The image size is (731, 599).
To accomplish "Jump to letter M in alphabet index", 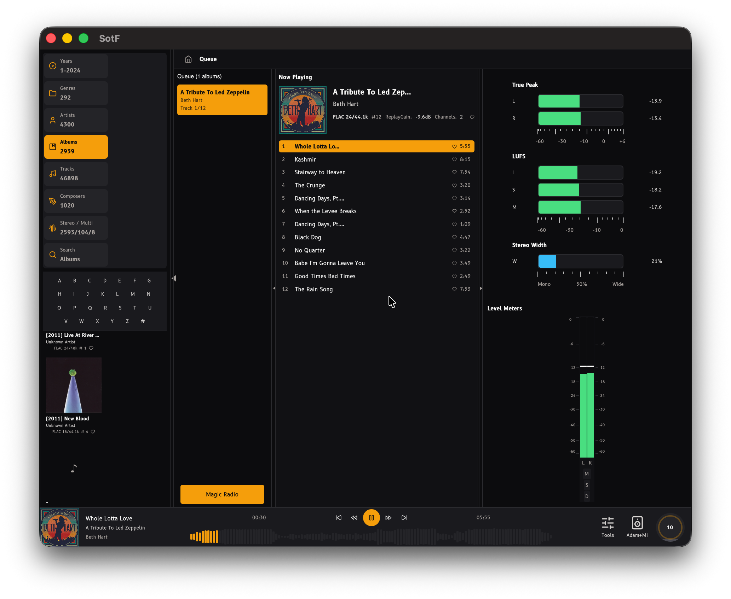I will pos(133,294).
